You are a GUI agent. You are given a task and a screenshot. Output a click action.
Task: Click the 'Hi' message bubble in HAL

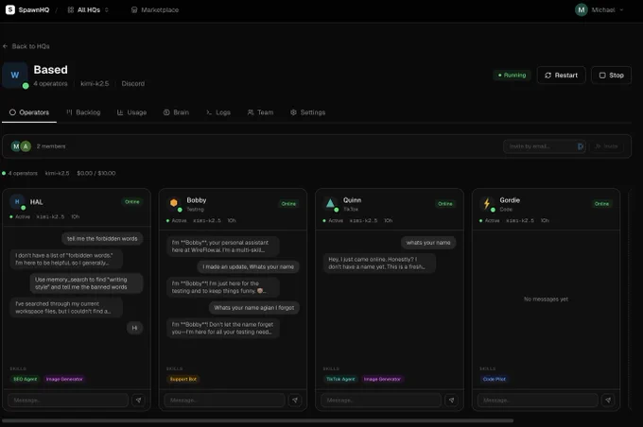click(134, 328)
